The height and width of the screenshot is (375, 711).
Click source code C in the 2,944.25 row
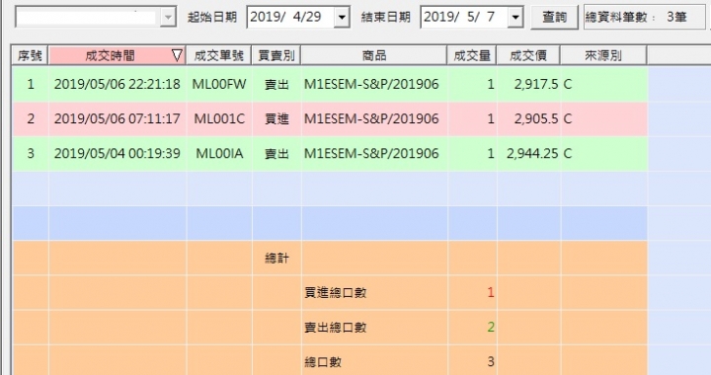567,154
